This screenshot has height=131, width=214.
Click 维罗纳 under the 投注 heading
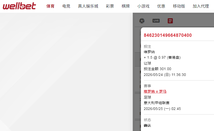click(x=149, y=52)
